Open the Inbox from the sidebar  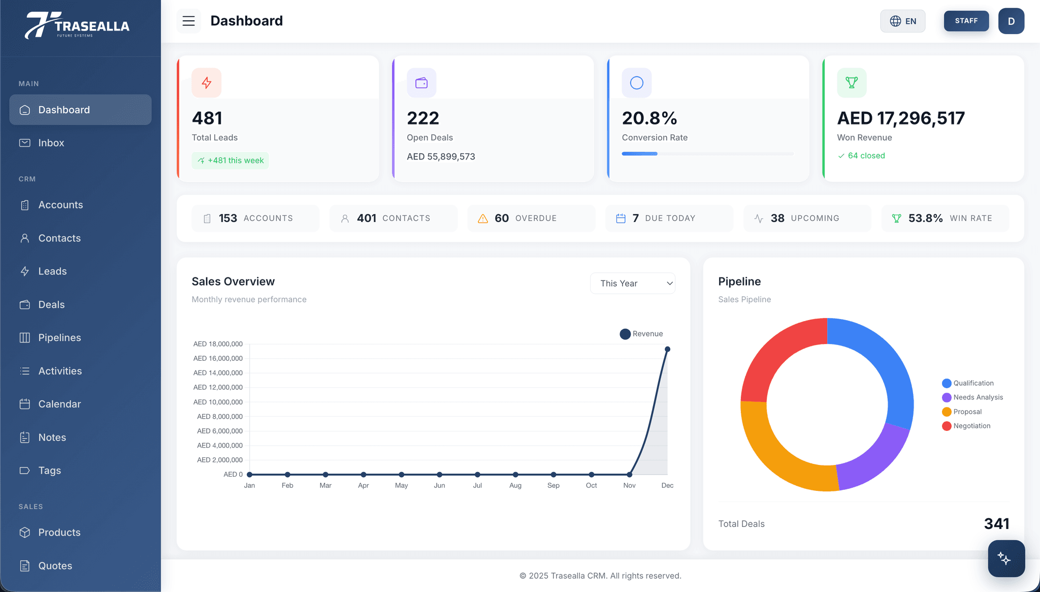pyautogui.click(x=25, y=143)
